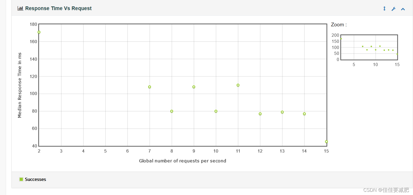Select the data point at 13 requests per second
Screen dimensions: 413x195
pos(282,112)
